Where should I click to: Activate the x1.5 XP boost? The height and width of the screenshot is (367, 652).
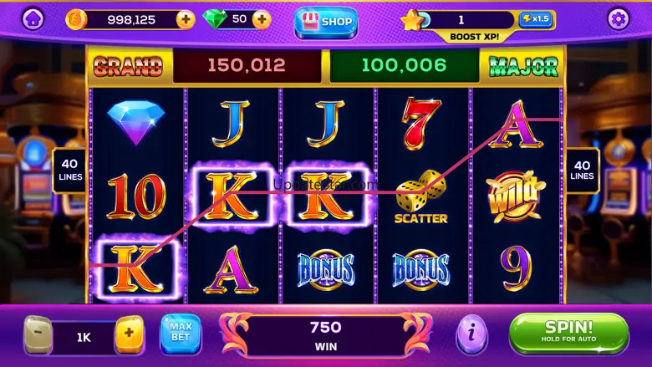point(536,19)
